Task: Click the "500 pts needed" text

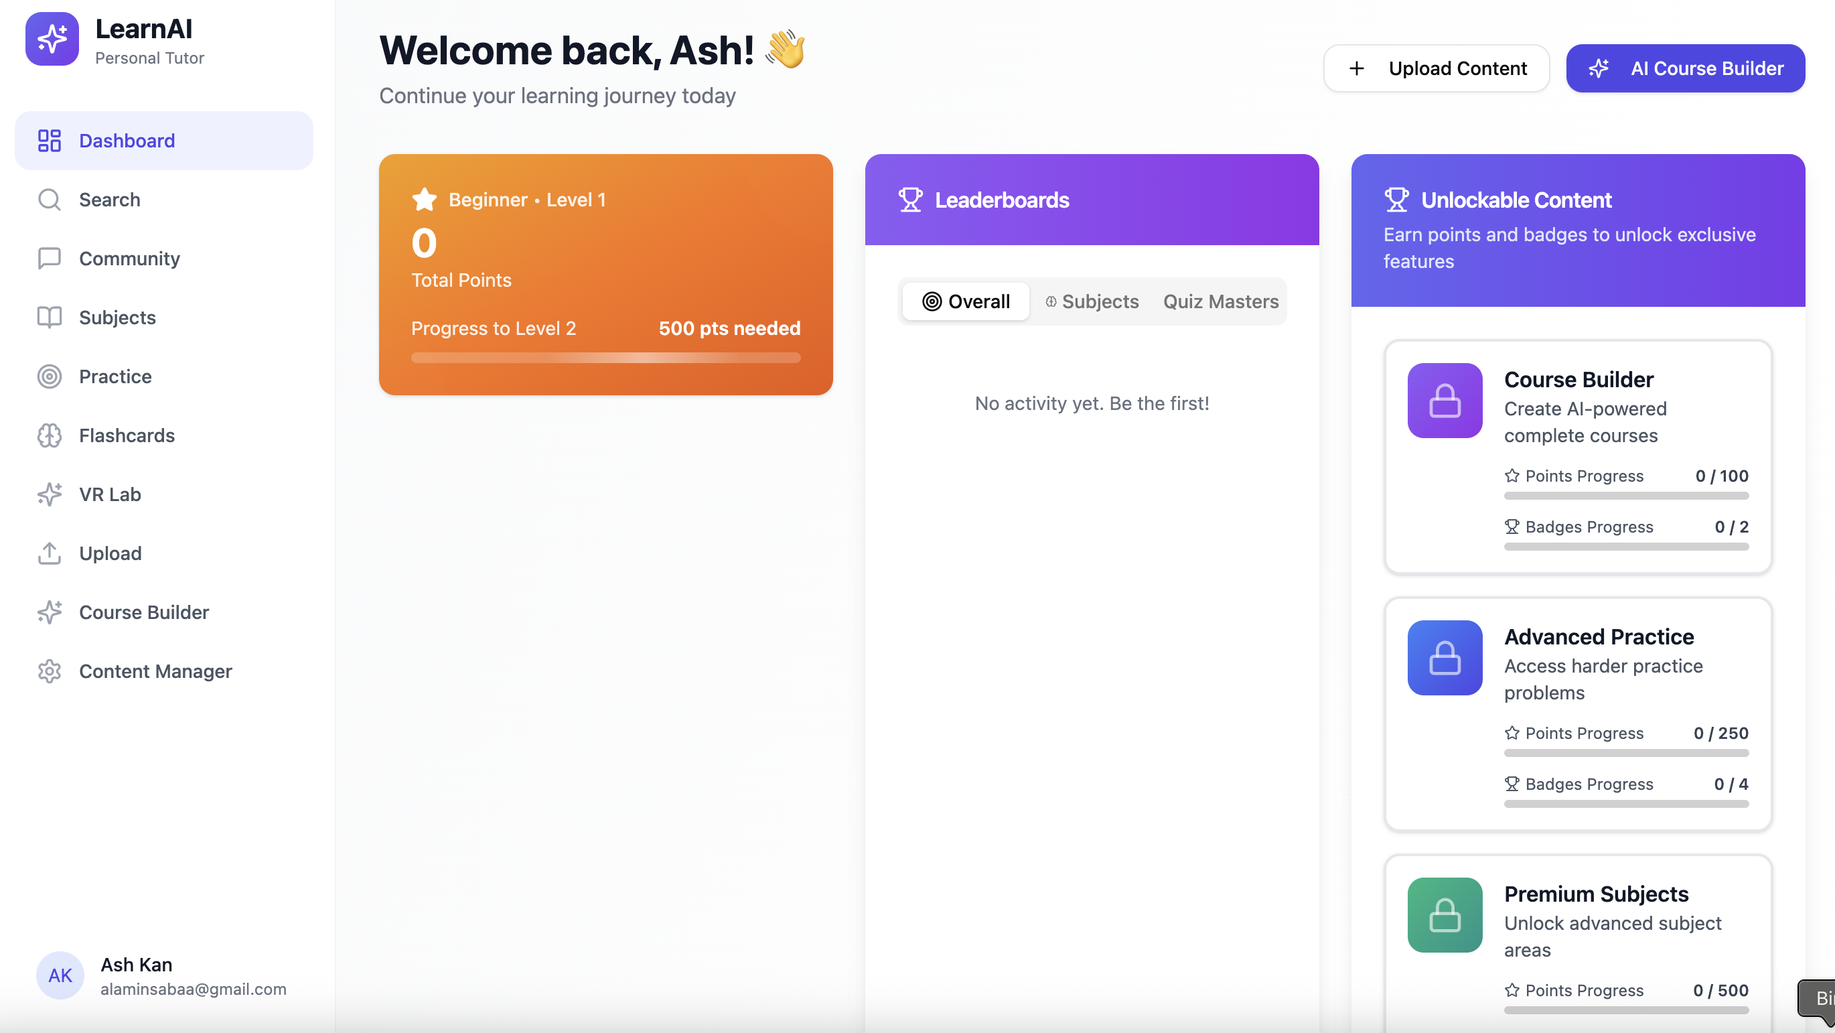Action: 729,328
